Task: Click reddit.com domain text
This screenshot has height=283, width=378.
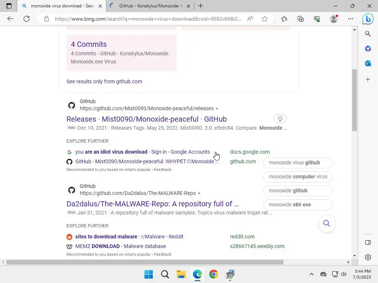Action: [x=242, y=237]
